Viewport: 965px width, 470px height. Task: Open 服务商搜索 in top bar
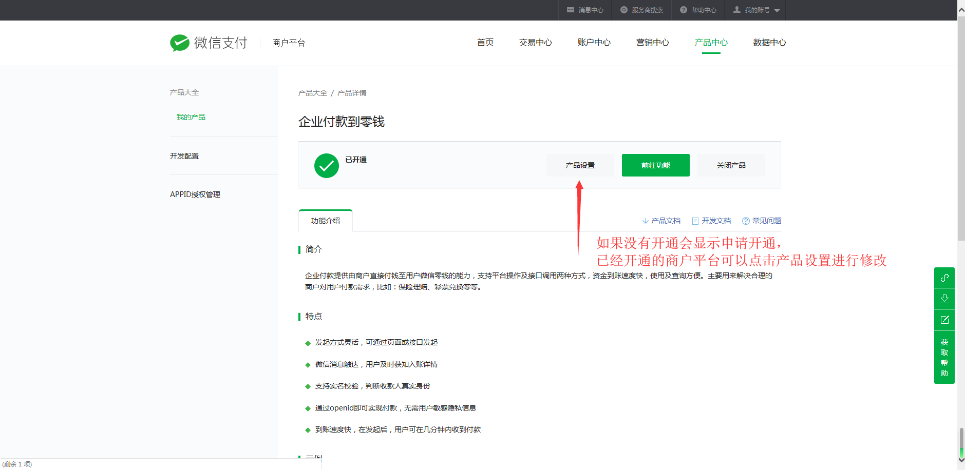point(647,10)
